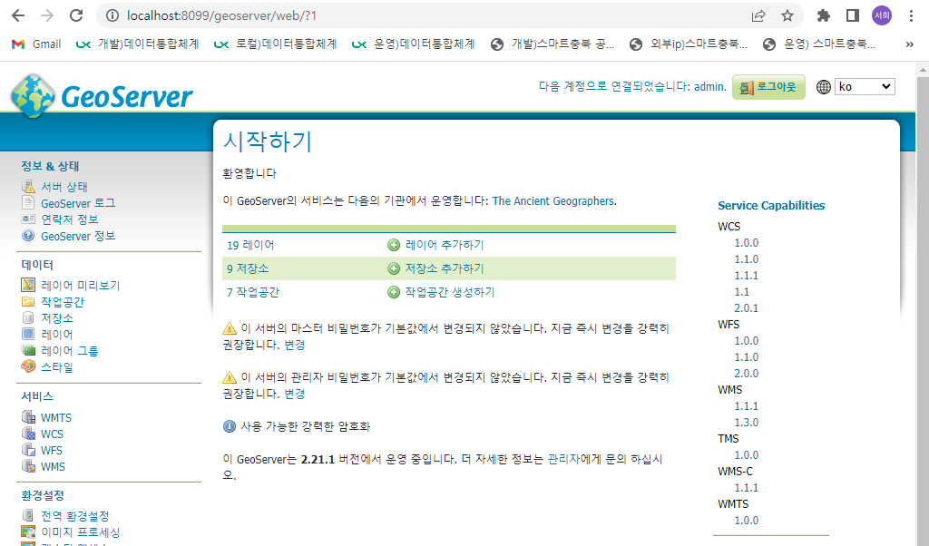Click 변경 link for admin password warning
Image resolution: width=929 pixels, height=546 pixels.
tap(295, 394)
